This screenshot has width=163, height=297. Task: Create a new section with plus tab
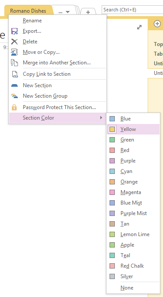tap(88, 12)
